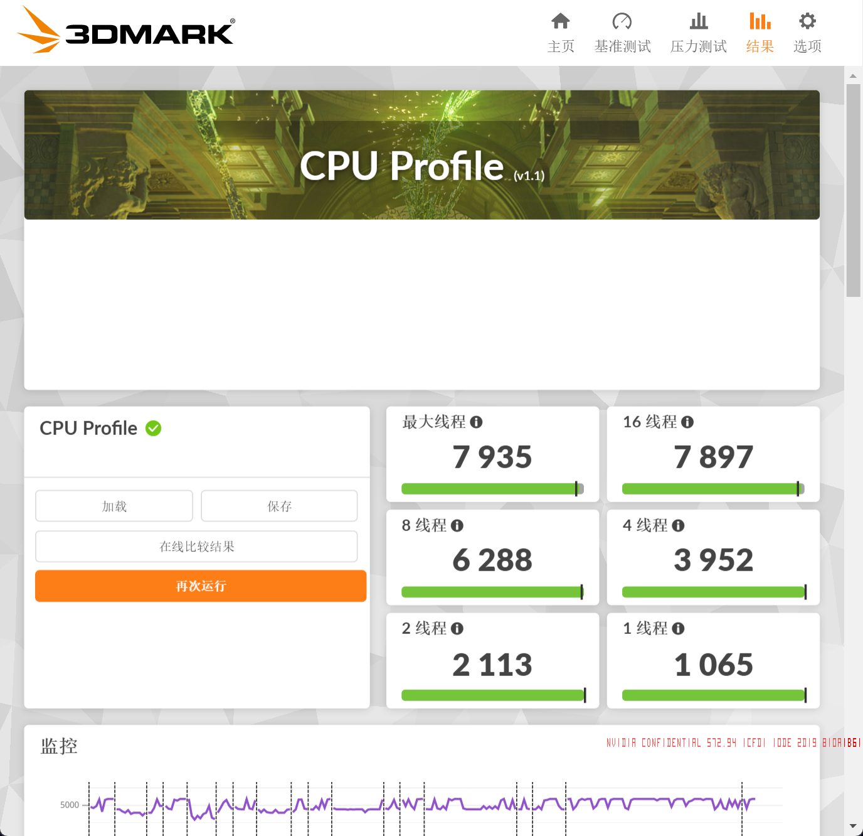Click the info icon next to 8 线程

(x=457, y=525)
